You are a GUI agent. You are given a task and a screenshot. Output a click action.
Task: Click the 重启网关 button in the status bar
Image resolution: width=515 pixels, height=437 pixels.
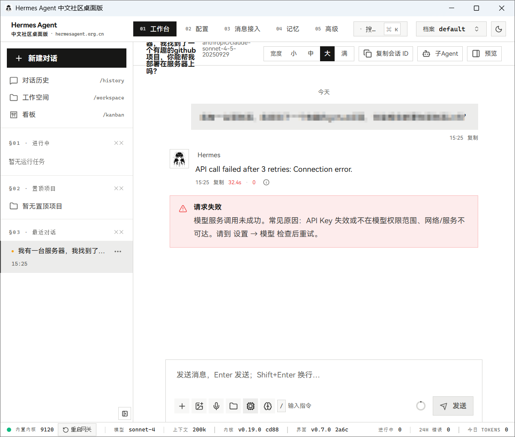(77, 430)
